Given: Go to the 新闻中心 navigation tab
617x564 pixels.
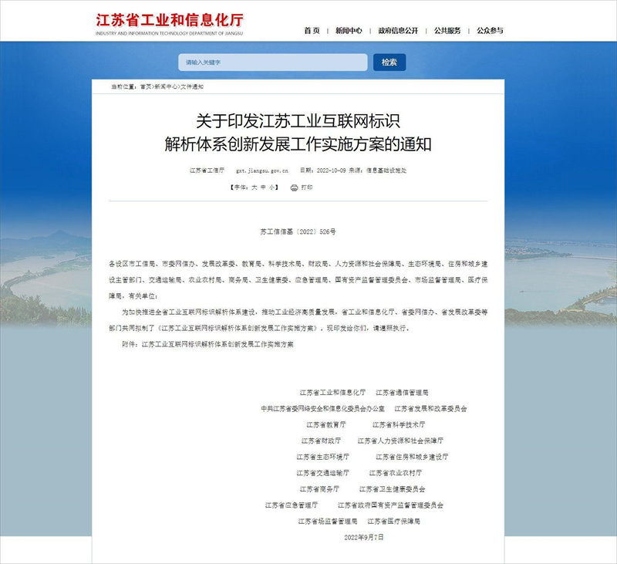Looking at the screenshot, I should (x=349, y=31).
